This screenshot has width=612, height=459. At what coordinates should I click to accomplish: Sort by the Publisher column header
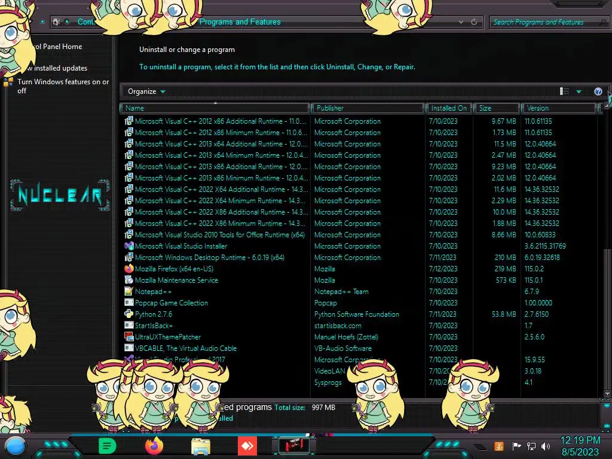point(368,108)
